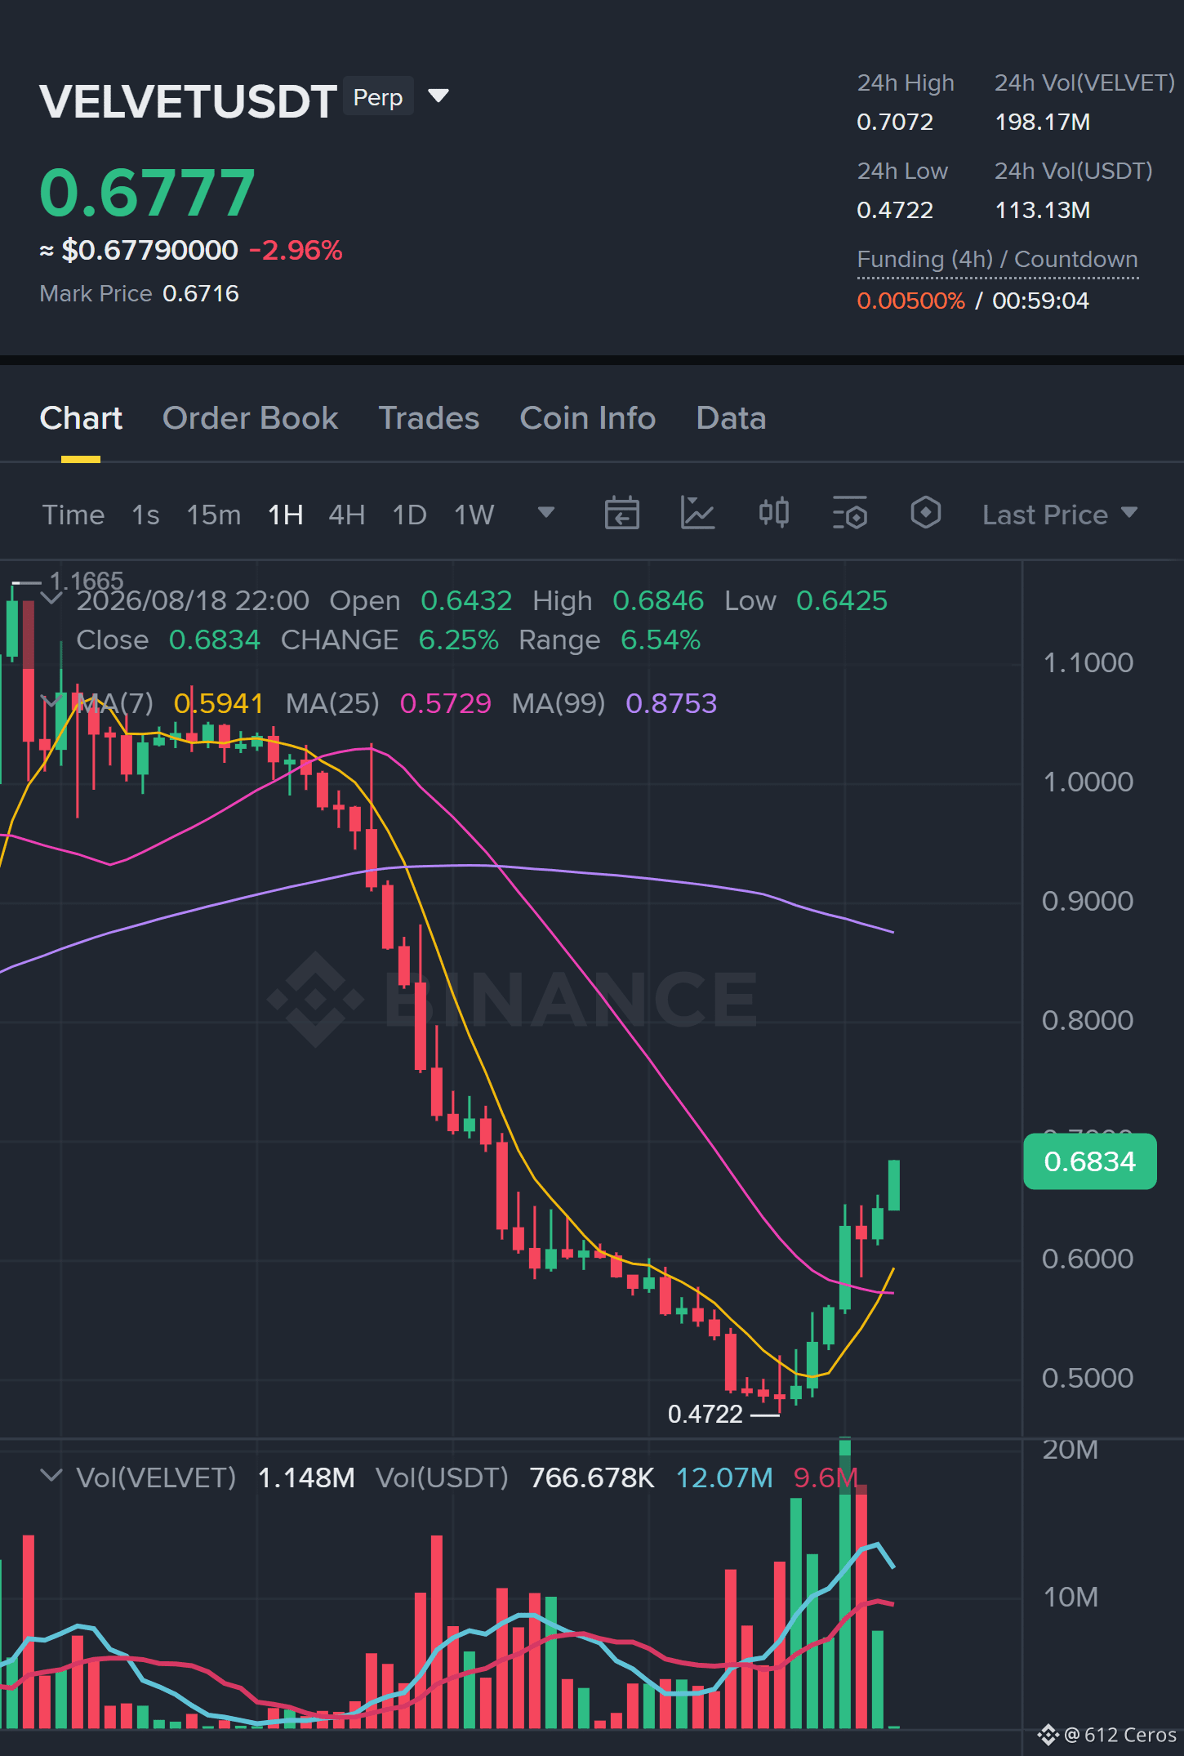Collapse the MA indicator legend chevron
Viewport: 1184px width, 1756px height.
pyautogui.click(x=51, y=701)
